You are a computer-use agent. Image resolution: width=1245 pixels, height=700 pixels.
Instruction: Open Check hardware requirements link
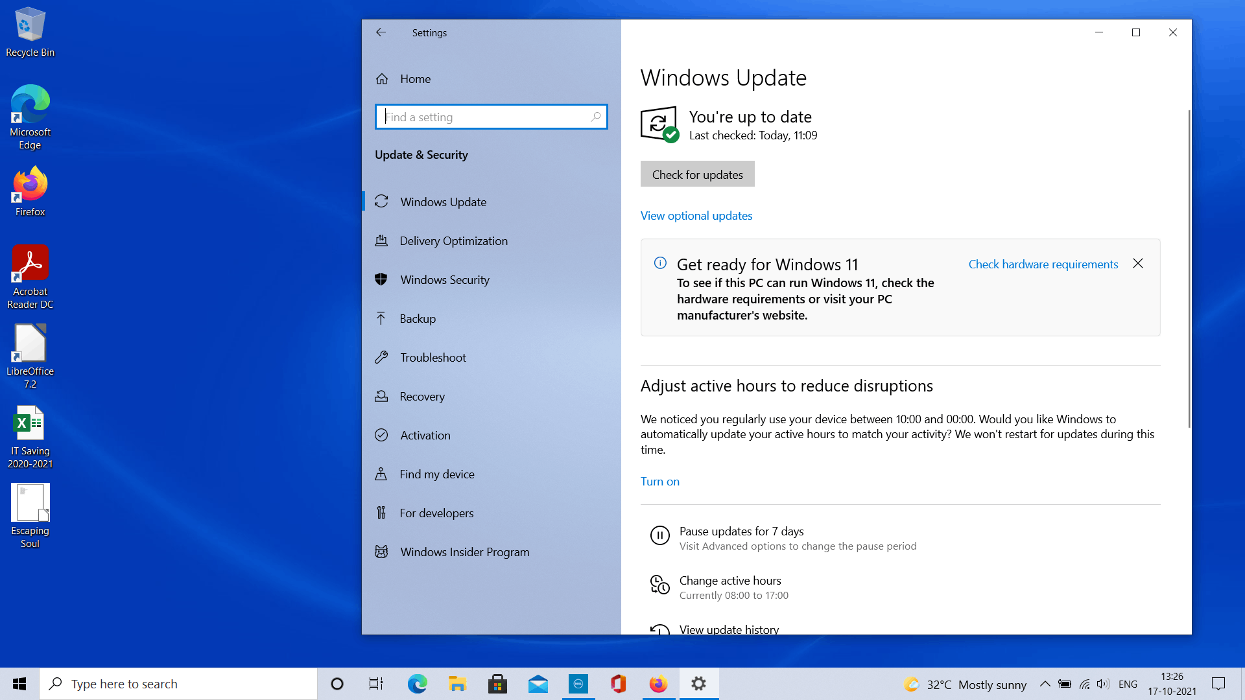1043,264
